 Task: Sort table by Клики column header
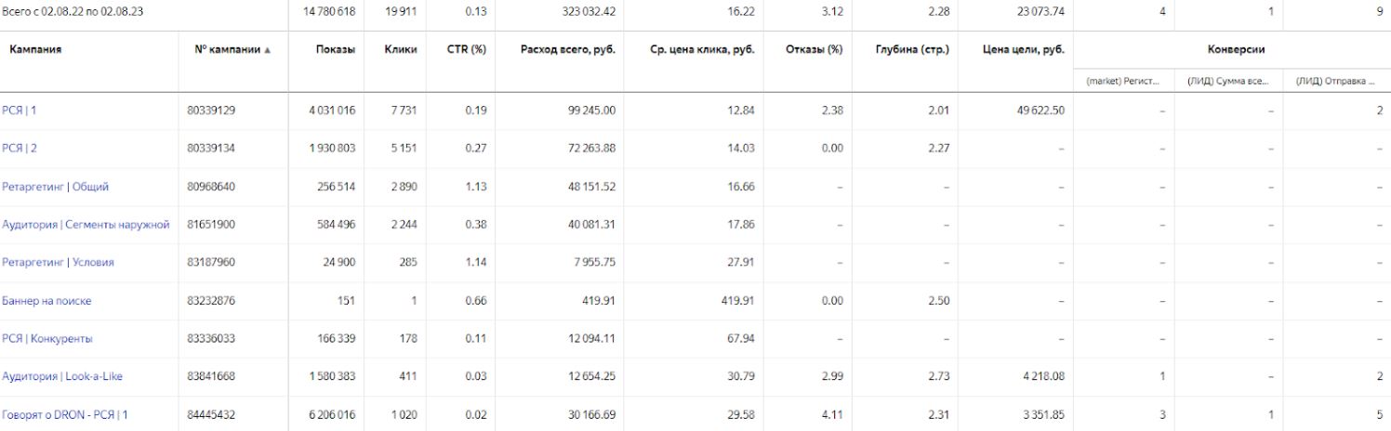pos(400,49)
